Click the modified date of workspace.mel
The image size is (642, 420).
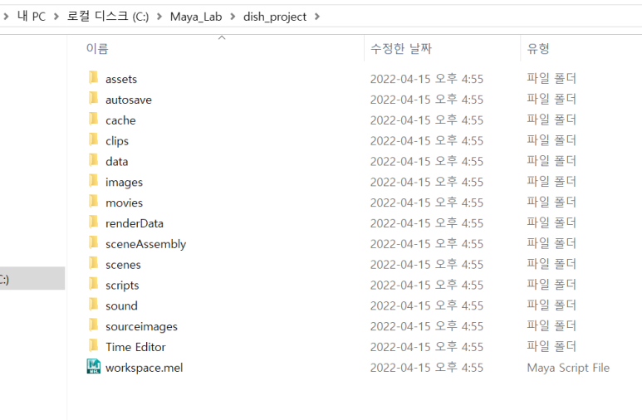tap(427, 368)
